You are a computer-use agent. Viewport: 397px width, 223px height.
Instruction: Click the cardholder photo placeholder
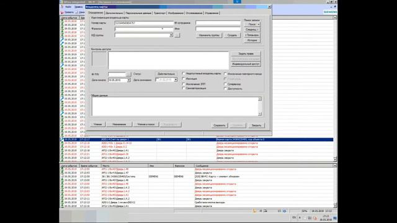click(x=99, y=59)
